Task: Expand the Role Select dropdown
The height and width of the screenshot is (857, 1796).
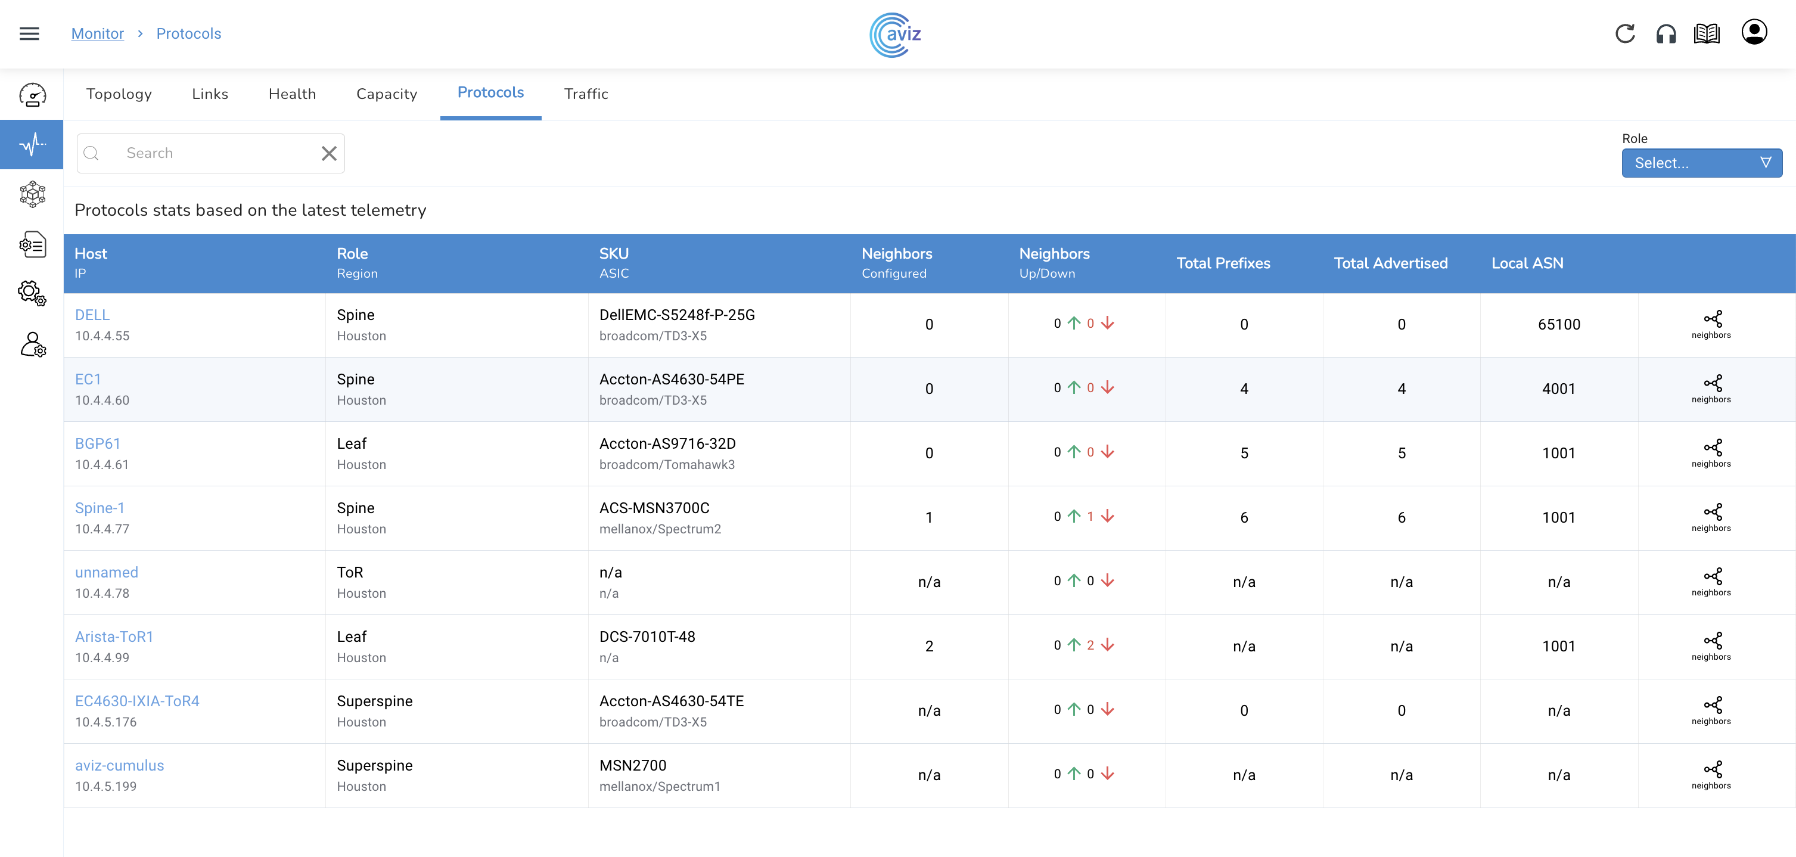Action: coord(1701,163)
